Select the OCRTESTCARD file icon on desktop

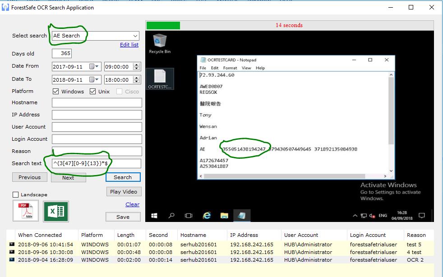(160, 79)
